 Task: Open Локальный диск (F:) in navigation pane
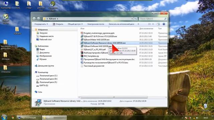tap(48, 82)
